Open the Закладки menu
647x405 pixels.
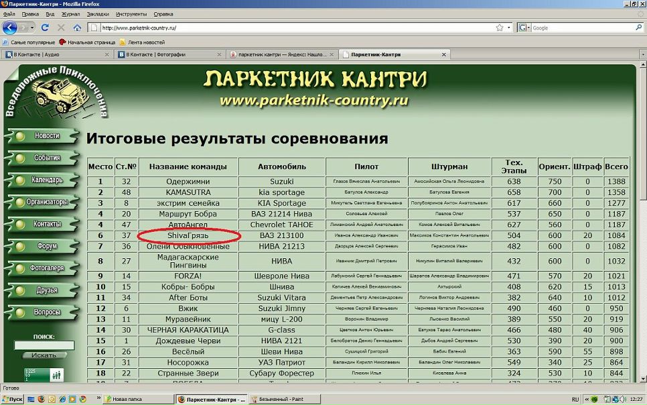(x=98, y=14)
